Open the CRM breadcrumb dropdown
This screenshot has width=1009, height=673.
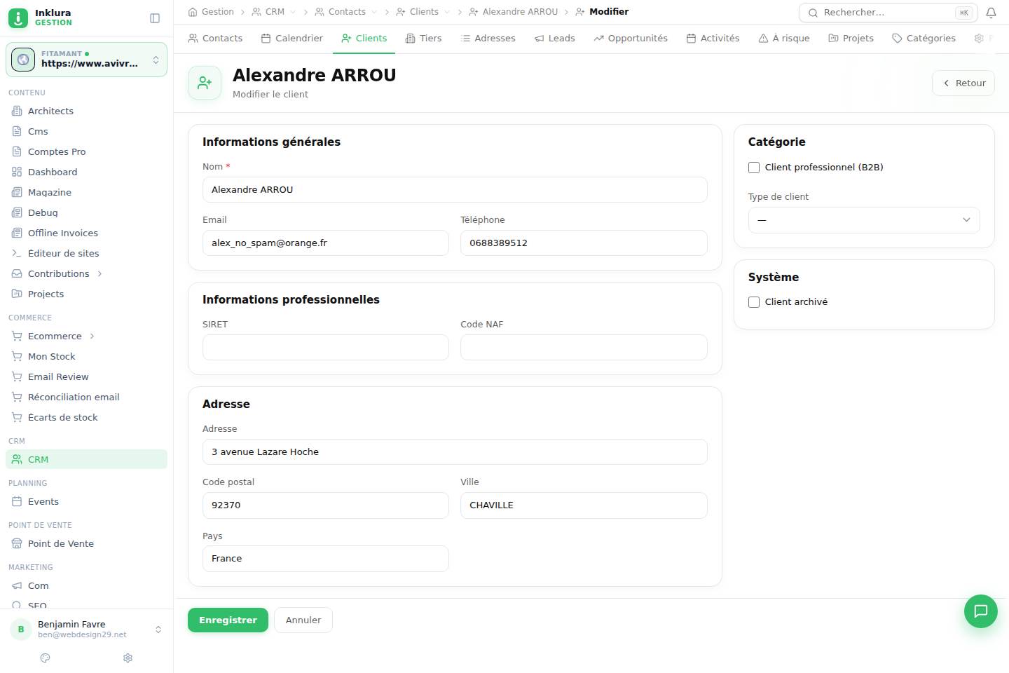click(293, 12)
